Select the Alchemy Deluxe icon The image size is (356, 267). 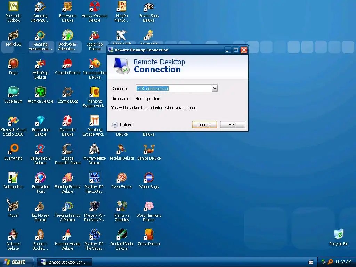tap(13, 235)
